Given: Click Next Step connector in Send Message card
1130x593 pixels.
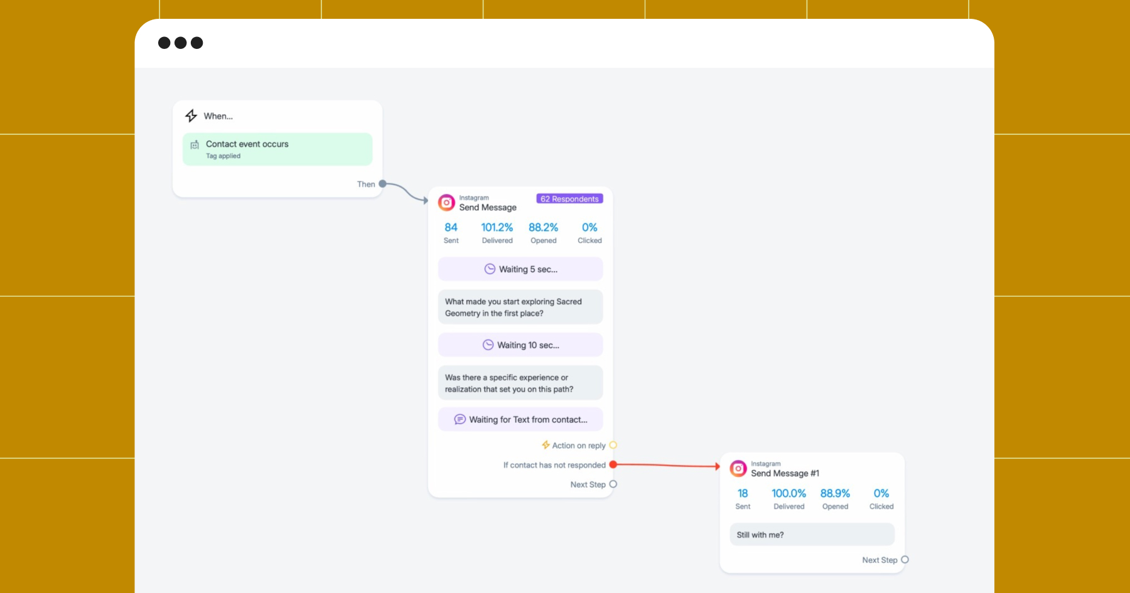Looking at the screenshot, I should click(x=613, y=484).
